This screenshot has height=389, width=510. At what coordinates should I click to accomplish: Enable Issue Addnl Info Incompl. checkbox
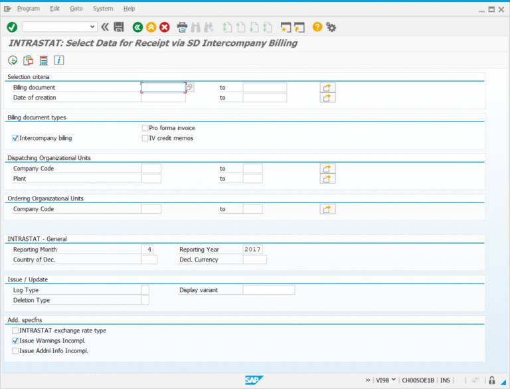coord(15,351)
